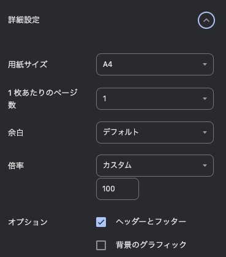Open the 1枚あたりのページ数 dropdown showing 1
The width and height of the screenshot is (226, 257).
click(x=155, y=99)
